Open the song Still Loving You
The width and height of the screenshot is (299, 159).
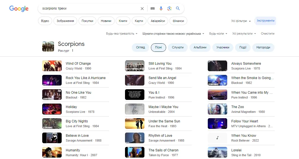(158, 66)
